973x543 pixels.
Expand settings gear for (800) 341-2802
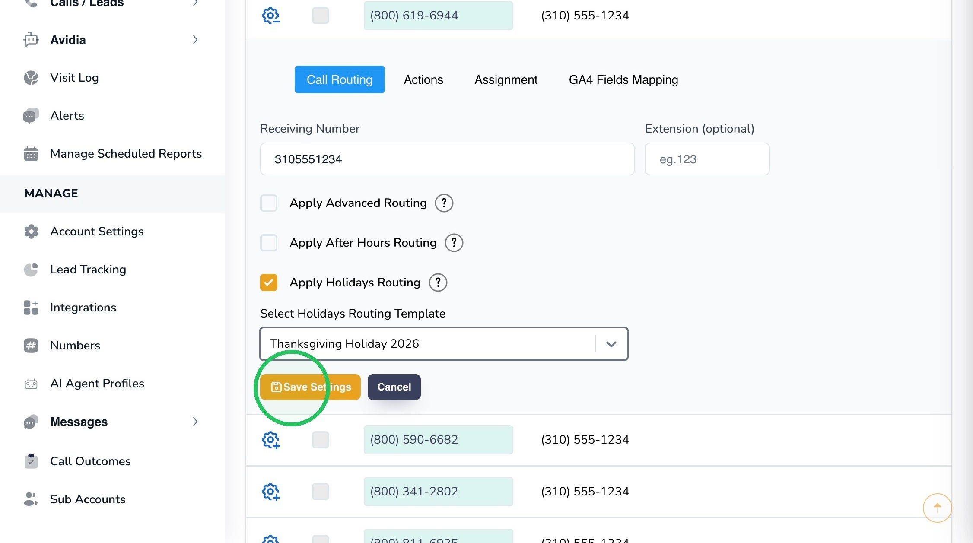pos(271,492)
